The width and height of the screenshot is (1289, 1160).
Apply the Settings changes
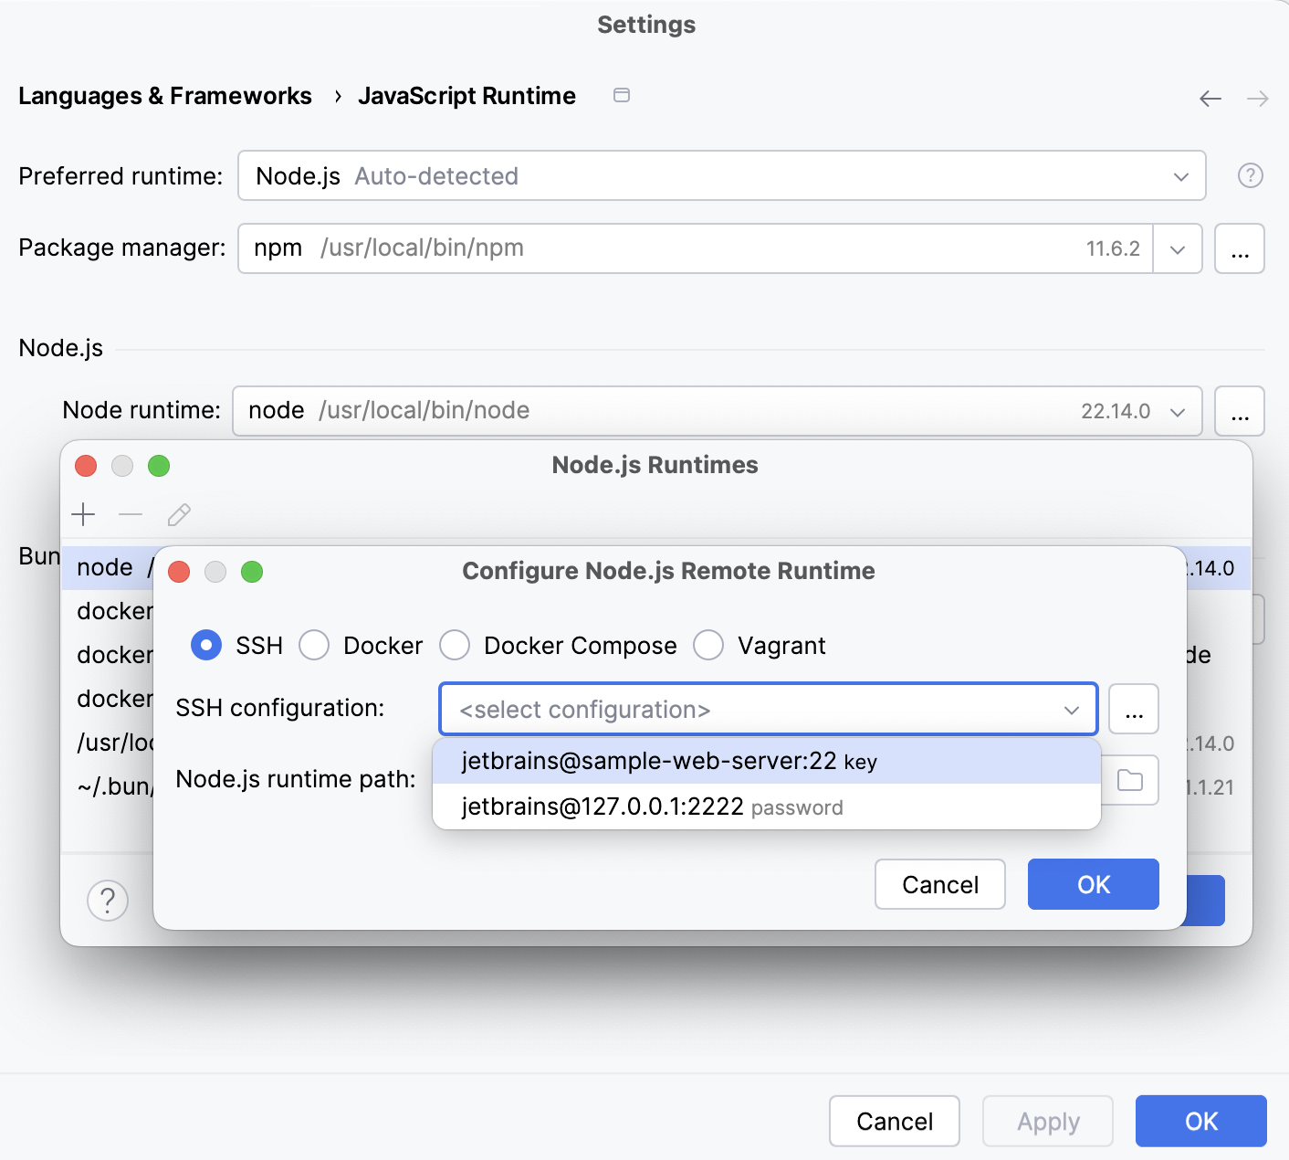pos(1047,1121)
